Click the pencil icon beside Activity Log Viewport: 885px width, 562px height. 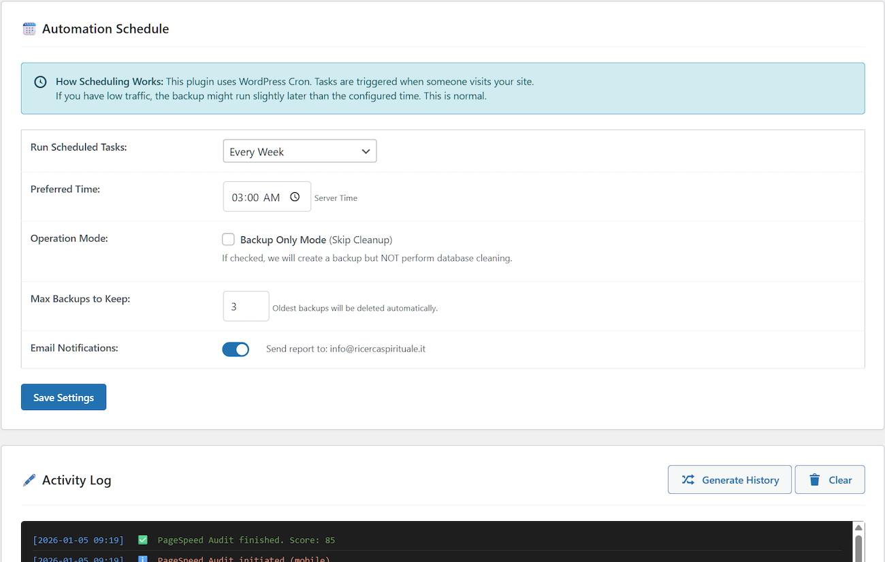(x=29, y=480)
